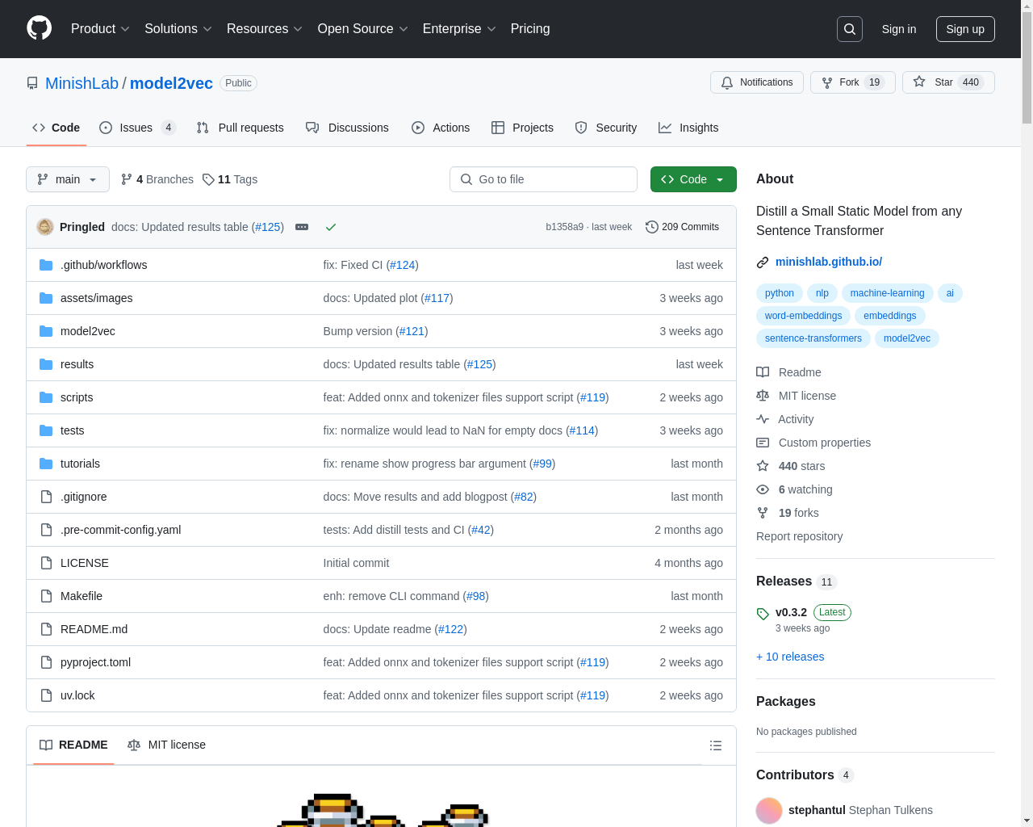
Task: Click stephantul contributor avatar
Action: click(x=769, y=810)
